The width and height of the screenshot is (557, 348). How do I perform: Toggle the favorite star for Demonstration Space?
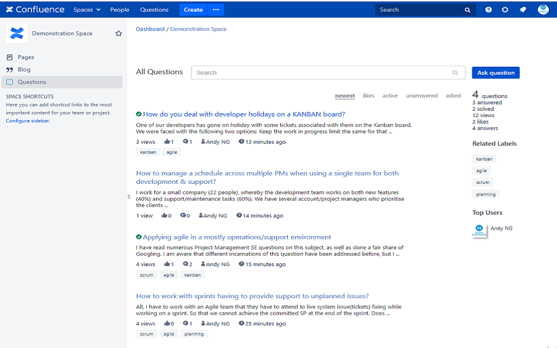(x=118, y=33)
